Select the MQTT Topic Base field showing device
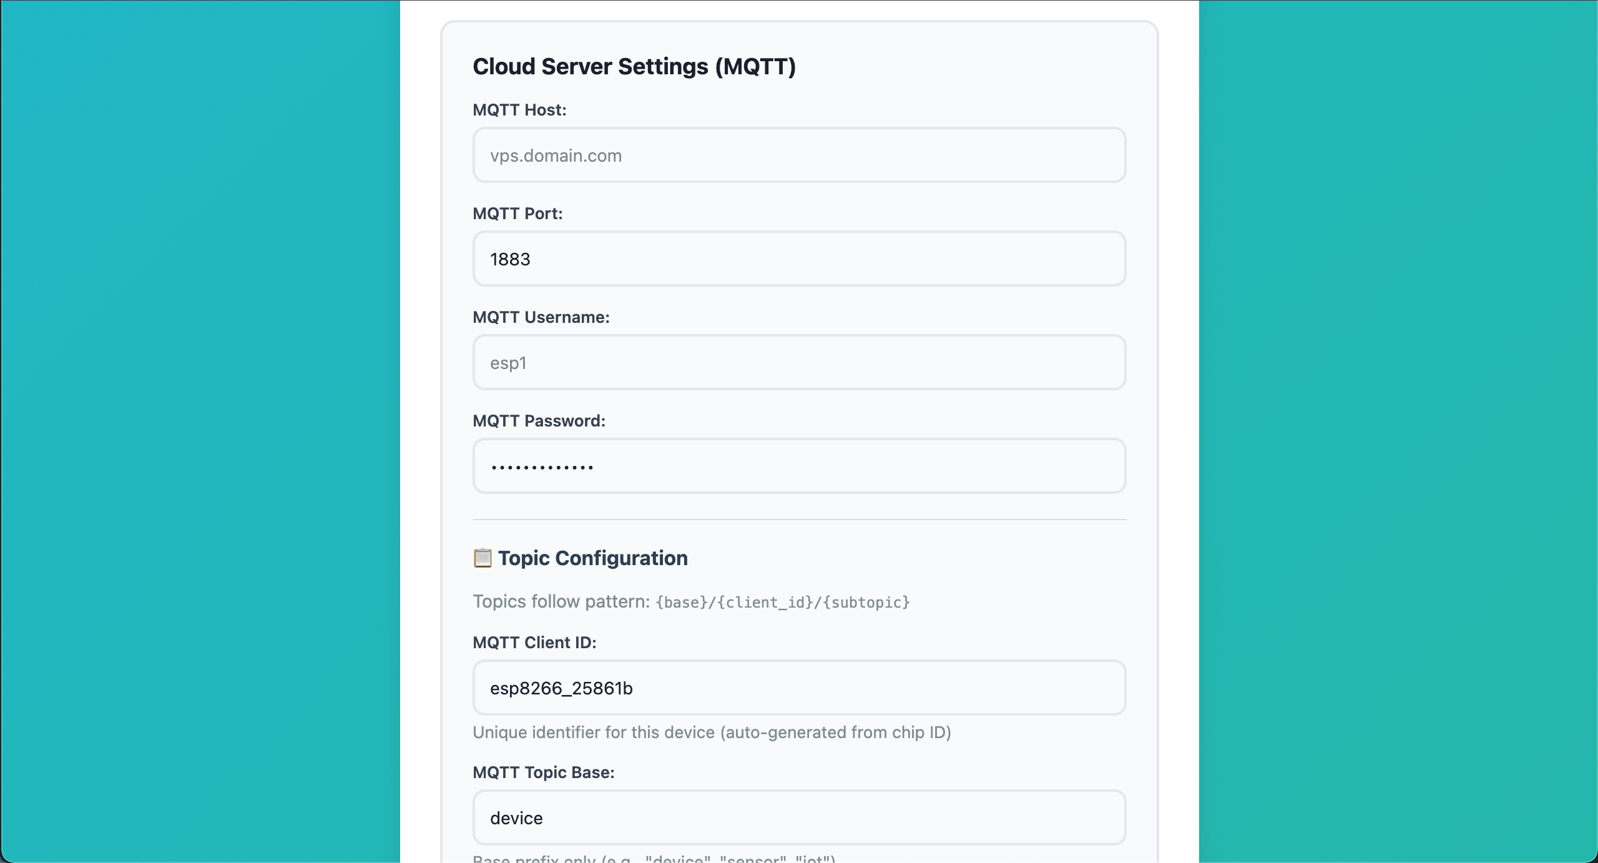 pyautogui.click(x=799, y=817)
